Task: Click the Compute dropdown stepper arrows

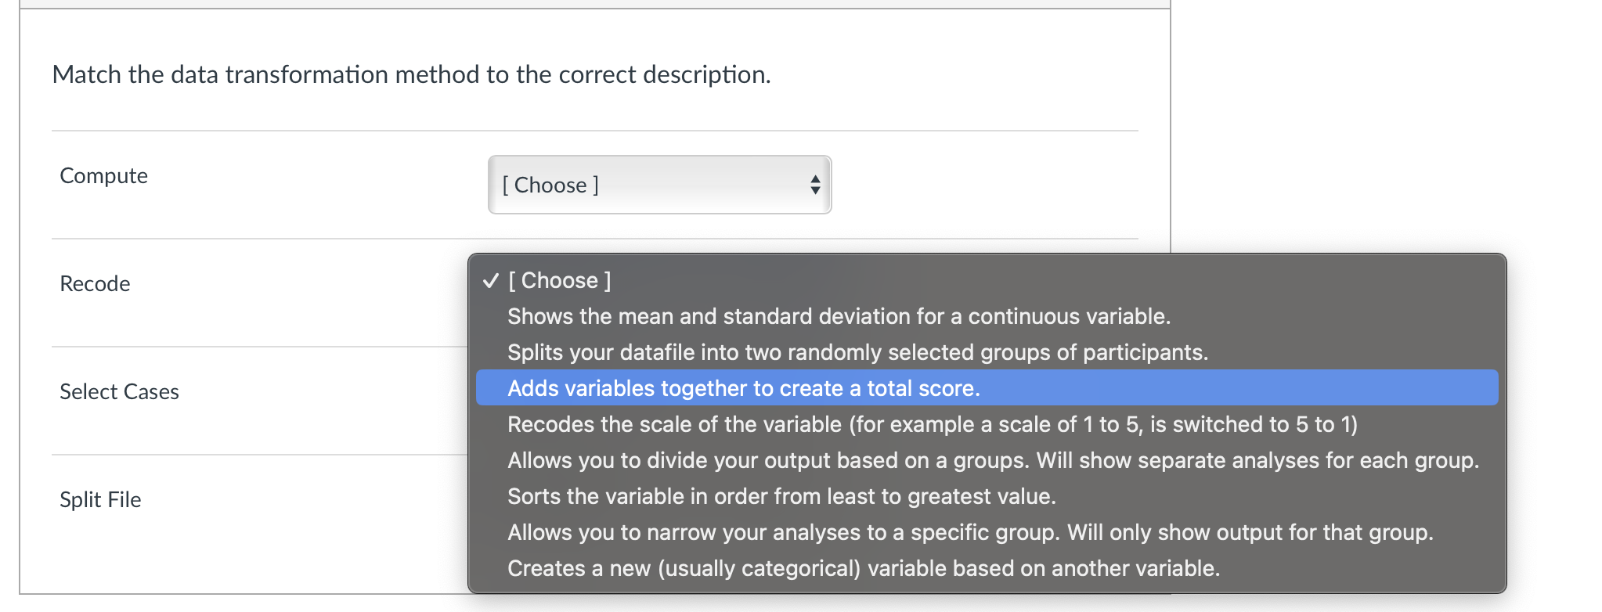Action: click(815, 185)
